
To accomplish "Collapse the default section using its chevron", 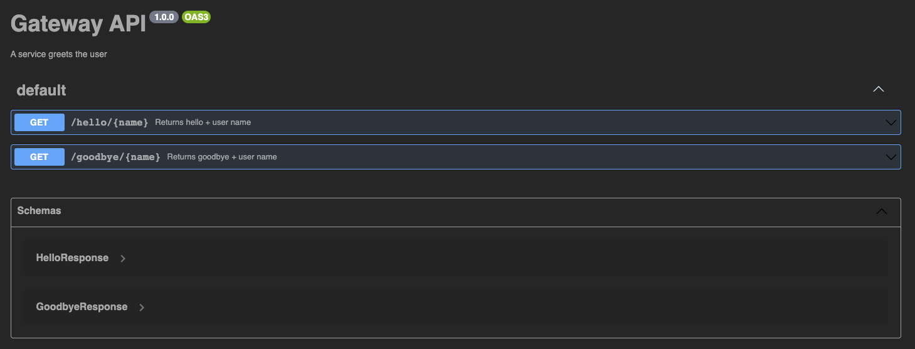I will coord(879,89).
